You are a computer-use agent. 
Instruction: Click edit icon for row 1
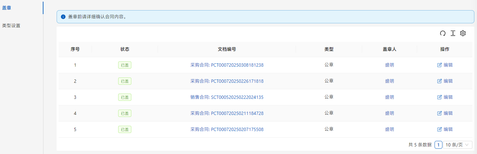[x=439, y=65]
